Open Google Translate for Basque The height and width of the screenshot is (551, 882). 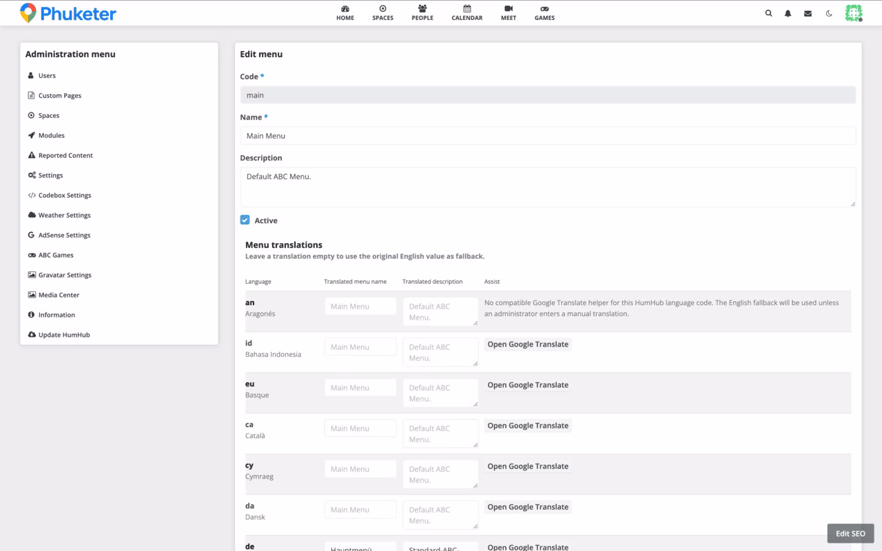[x=528, y=385]
